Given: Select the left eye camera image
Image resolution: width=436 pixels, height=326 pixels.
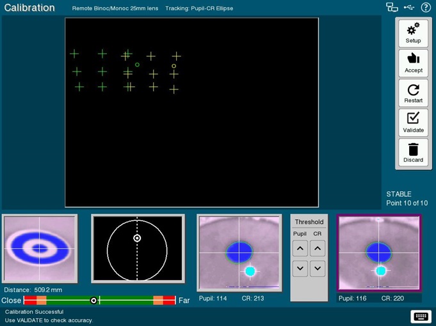Looking at the screenshot, I should tap(239, 254).
